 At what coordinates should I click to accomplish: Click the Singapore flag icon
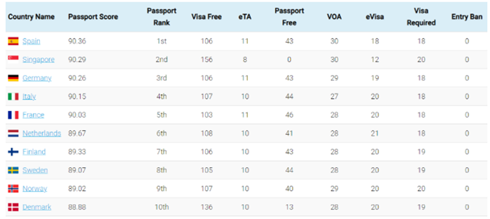click(x=13, y=59)
